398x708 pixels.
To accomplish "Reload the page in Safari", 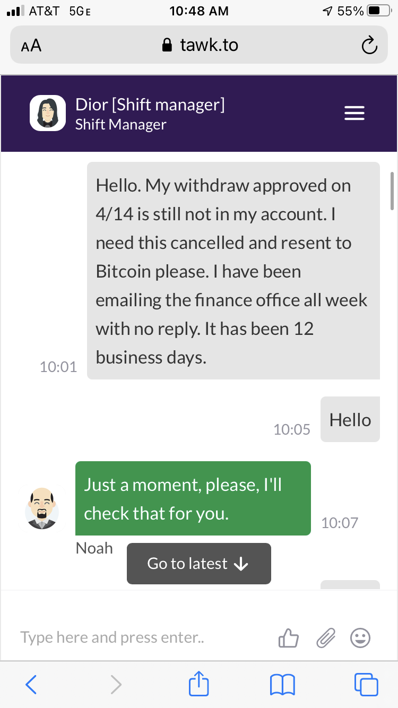I will [369, 46].
